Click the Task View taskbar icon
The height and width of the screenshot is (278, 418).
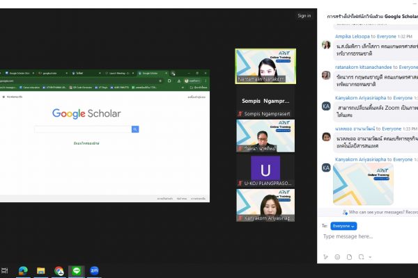point(5,270)
